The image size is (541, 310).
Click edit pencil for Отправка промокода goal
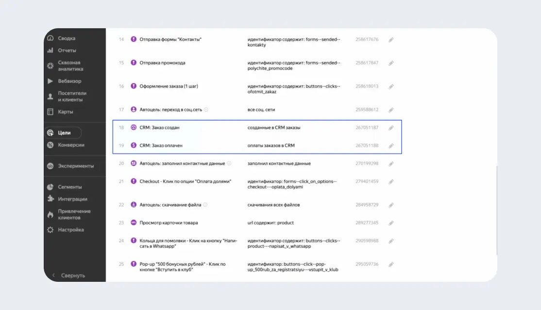point(391,63)
